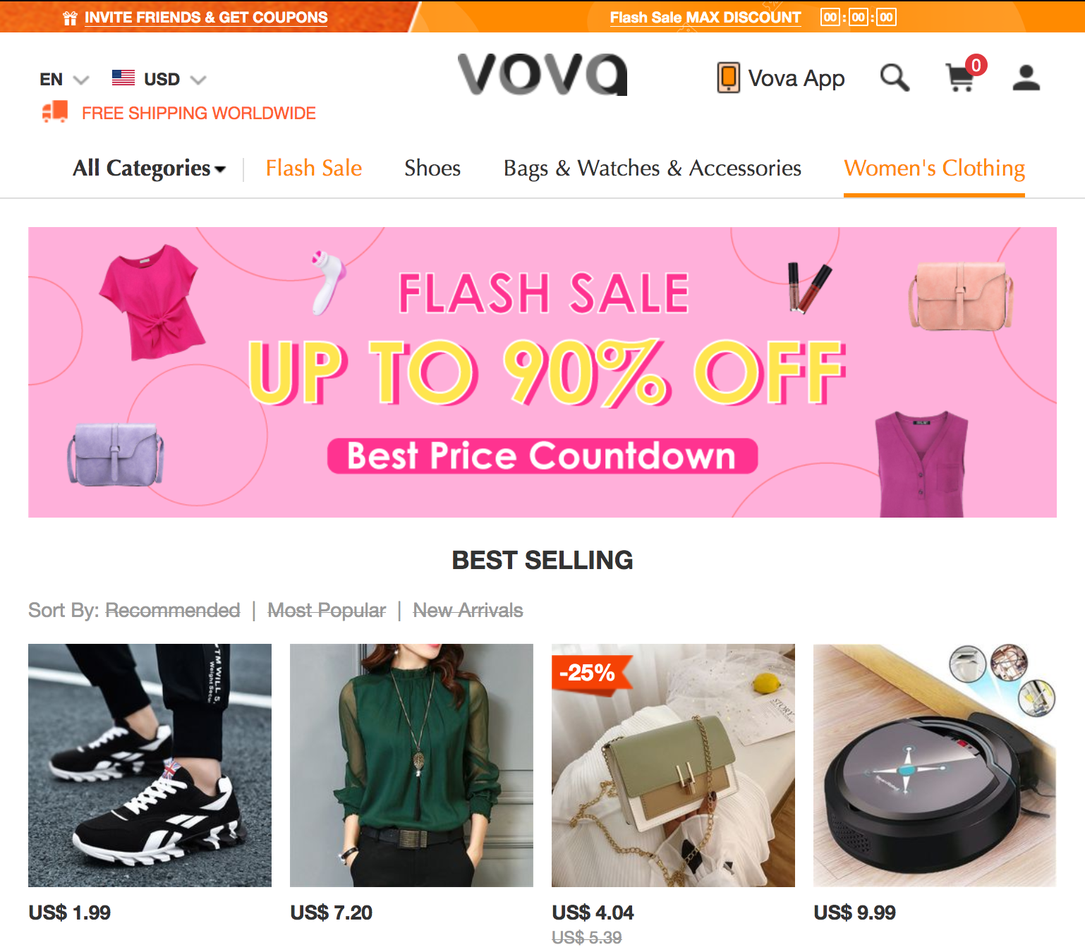Click Invite Friends & Get Coupons link
This screenshot has height=952, width=1085.
point(206,18)
